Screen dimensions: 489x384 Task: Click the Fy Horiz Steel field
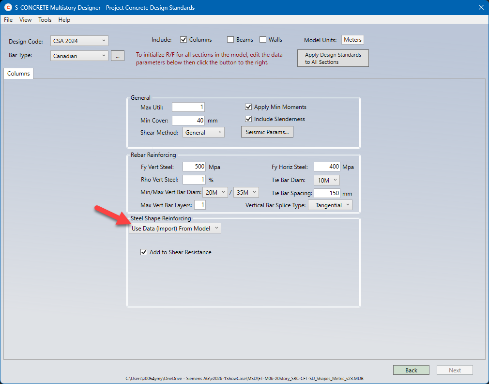(327, 167)
